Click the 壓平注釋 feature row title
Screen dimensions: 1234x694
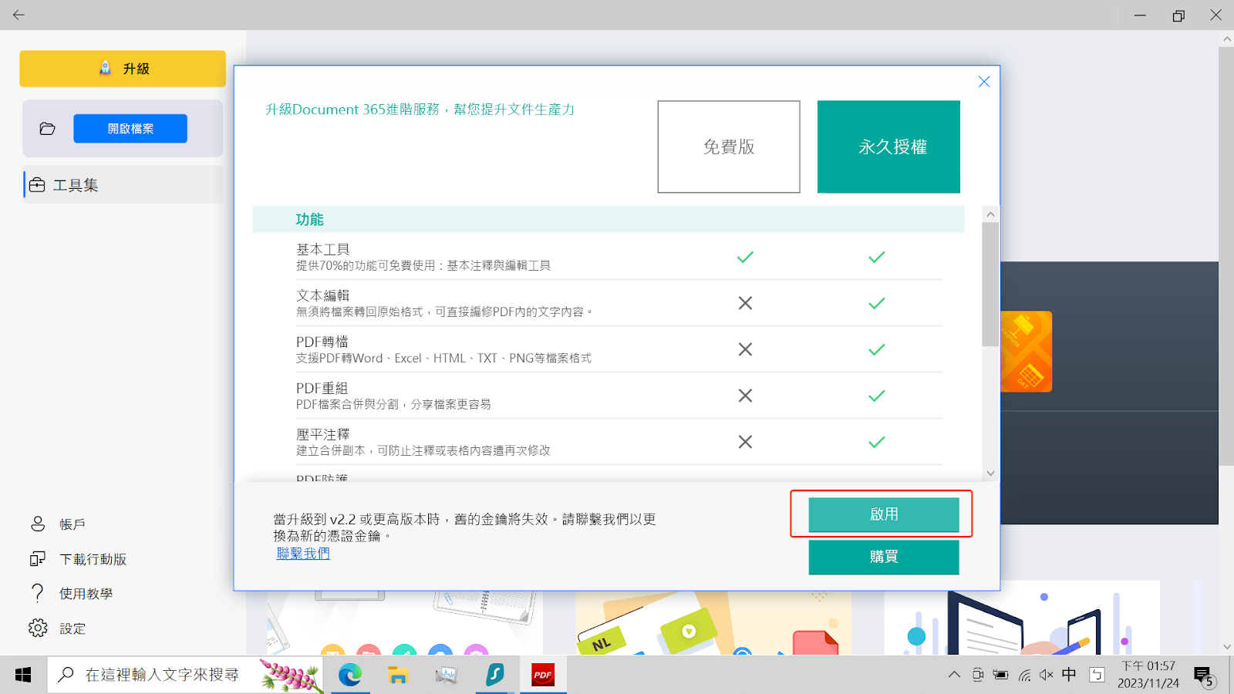point(323,434)
